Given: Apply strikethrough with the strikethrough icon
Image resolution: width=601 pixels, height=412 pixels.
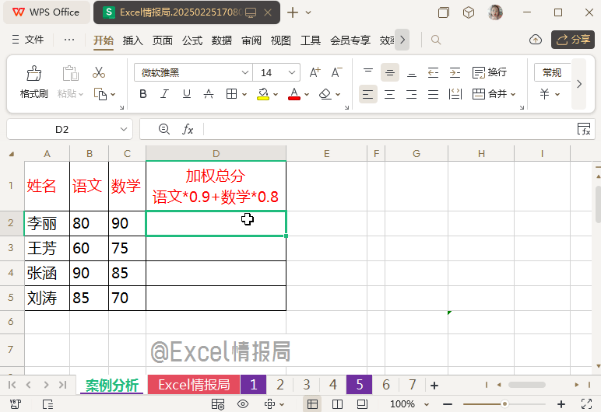Looking at the screenshot, I should coord(208,94).
